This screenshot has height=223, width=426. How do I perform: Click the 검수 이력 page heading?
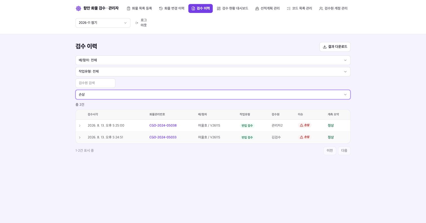pos(86,46)
